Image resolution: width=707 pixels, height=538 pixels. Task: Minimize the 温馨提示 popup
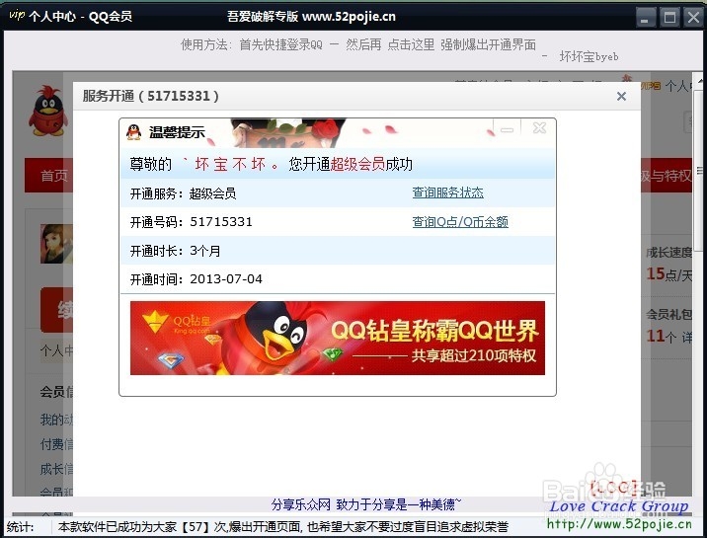coord(508,129)
